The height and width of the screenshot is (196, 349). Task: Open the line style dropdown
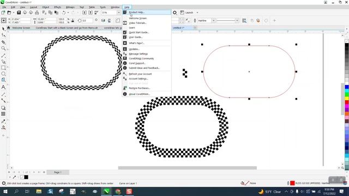tap(237, 21)
